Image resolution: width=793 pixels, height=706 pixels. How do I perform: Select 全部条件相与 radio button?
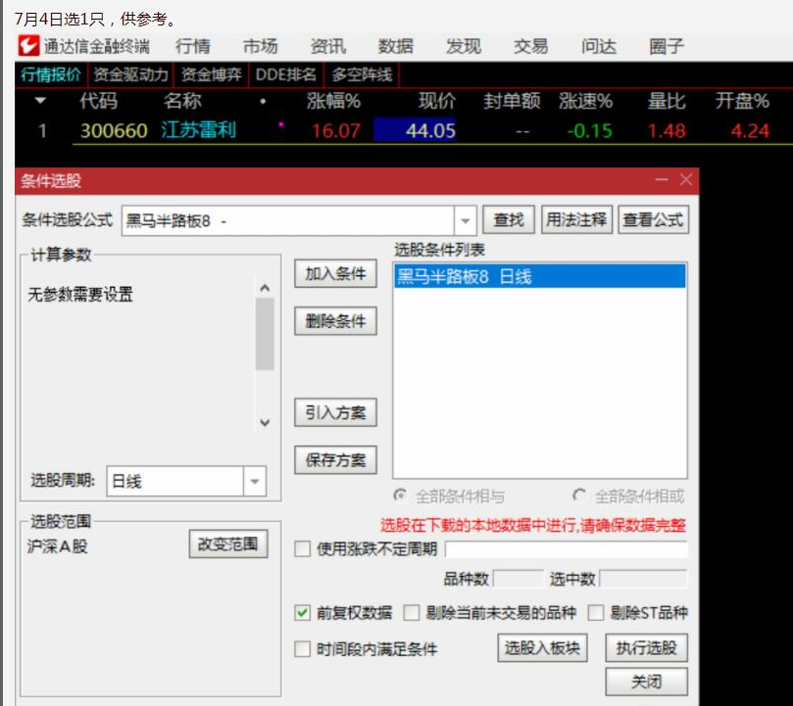click(x=400, y=495)
